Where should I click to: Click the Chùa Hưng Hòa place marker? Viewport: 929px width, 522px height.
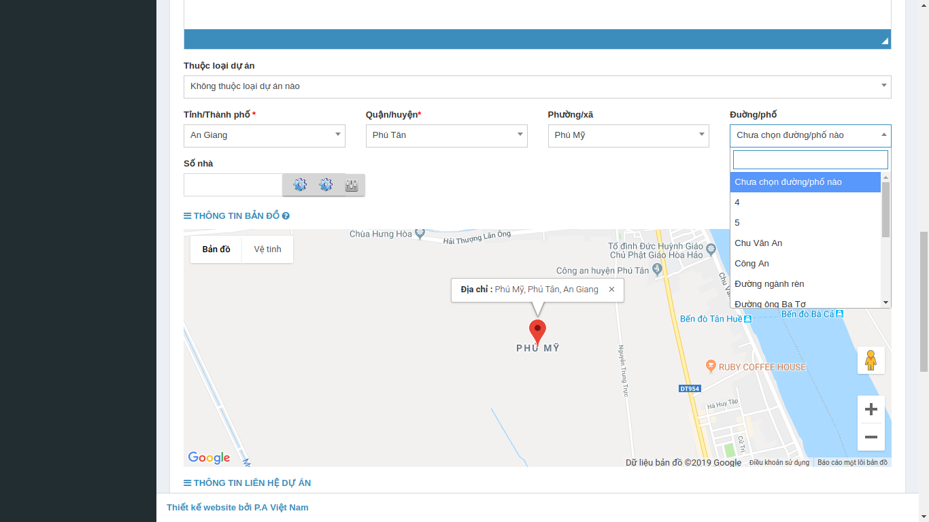point(420,234)
